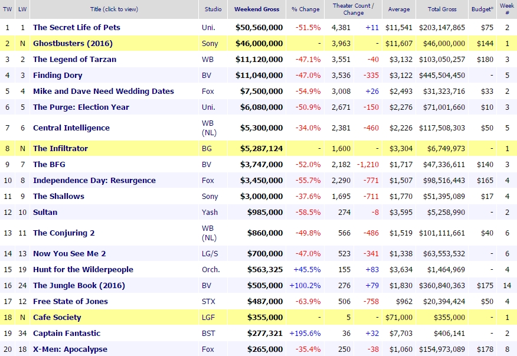Sort by Weekend Gross header
The width and height of the screenshot is (517, 356).
pyautogui.click(x=257, y=9)
